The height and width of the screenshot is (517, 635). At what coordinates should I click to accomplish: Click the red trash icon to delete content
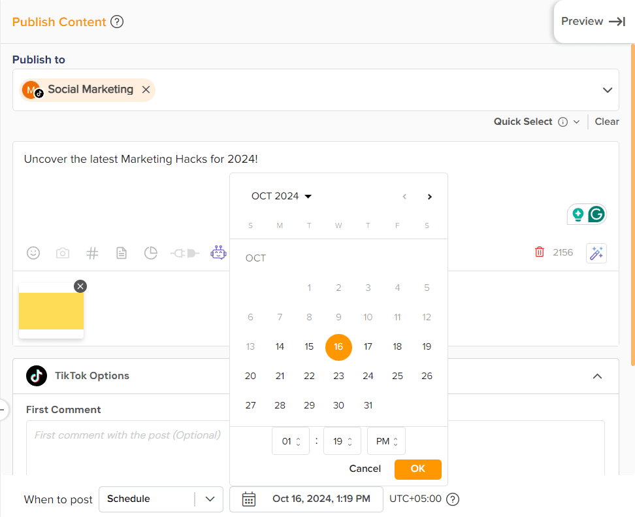(539, 252)
